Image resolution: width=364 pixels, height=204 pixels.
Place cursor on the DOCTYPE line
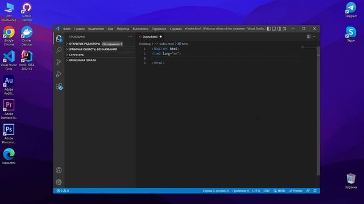[166, 49]
